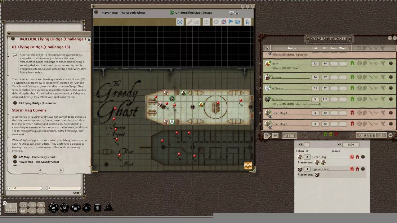Click the target selection icon in map toolbar
Image resolution: width=397 pixels, height=223 pixels.
(216, 22)
